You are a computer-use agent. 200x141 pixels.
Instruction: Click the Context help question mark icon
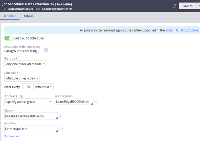coord(21,96)
